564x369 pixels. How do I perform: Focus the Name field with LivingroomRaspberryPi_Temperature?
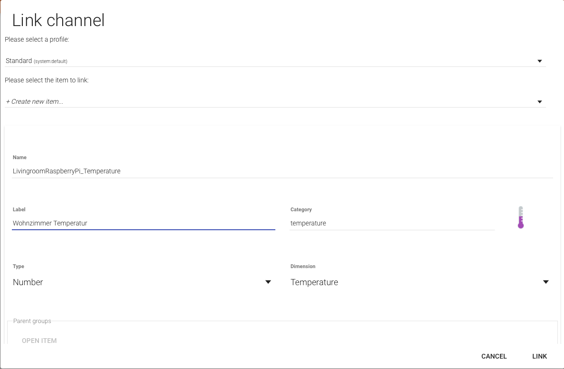click(x=282, y=171)
